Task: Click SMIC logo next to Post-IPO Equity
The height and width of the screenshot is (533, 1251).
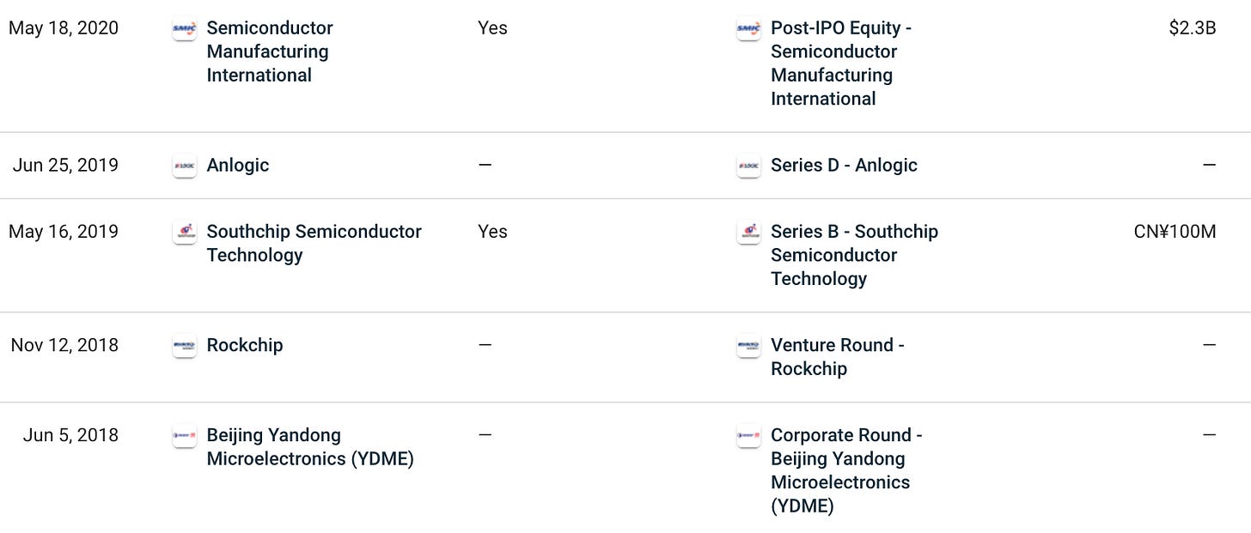Action: [748, 28]
